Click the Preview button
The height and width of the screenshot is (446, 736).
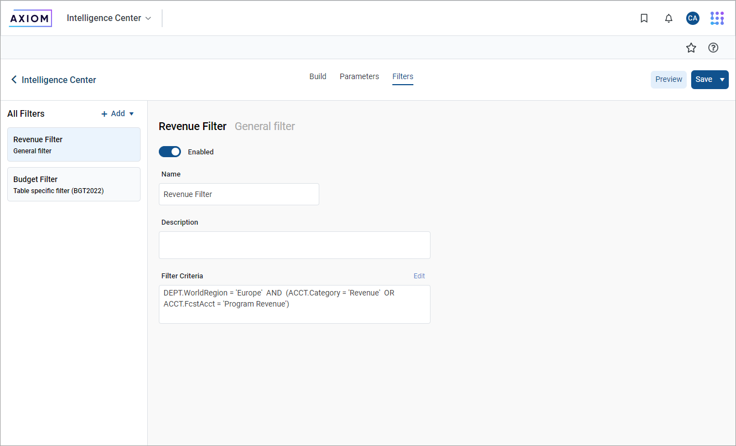click(668, 80)
